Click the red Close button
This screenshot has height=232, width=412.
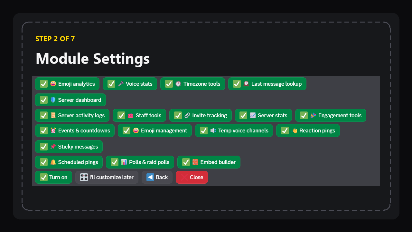coord(192,177)
